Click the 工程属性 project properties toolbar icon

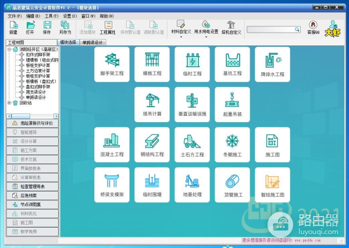[108, 29]
